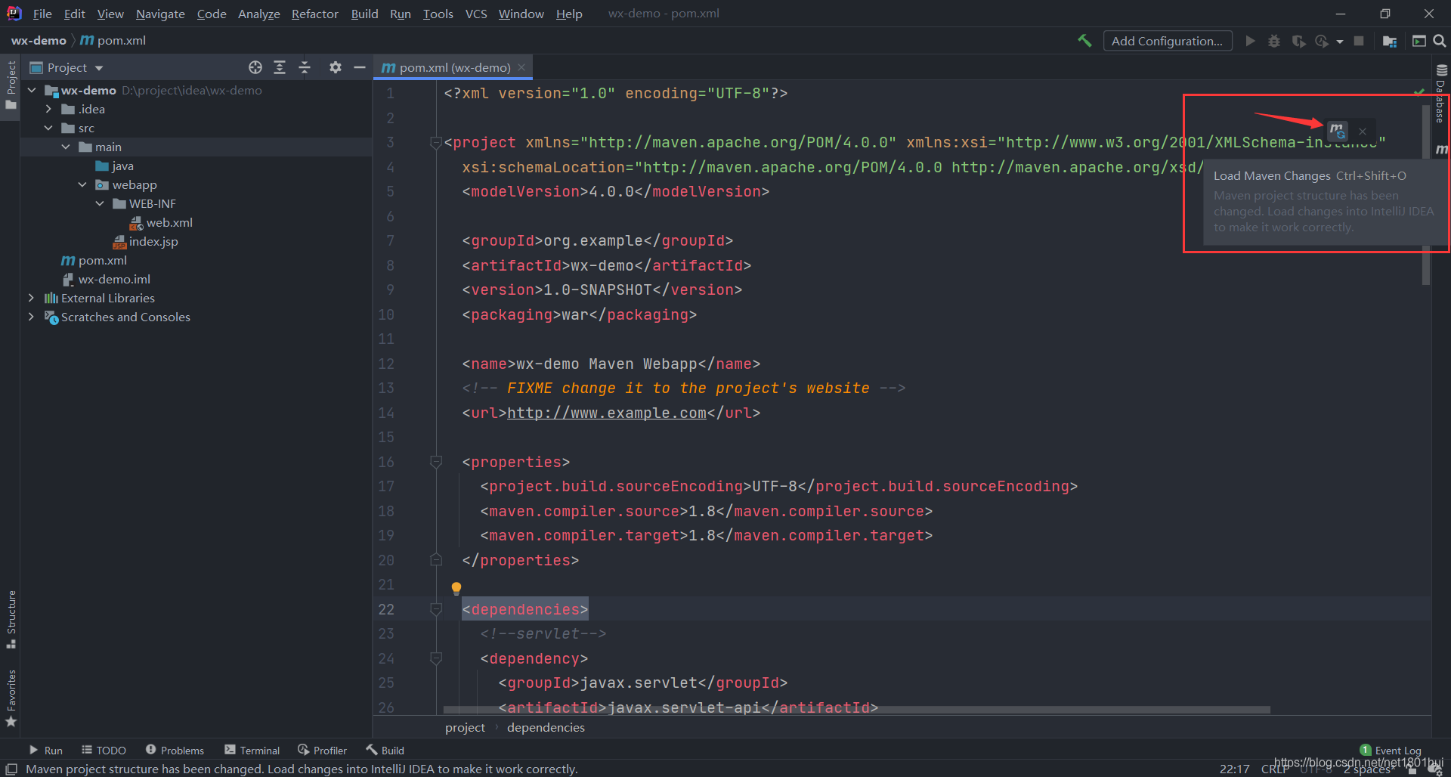Collapse the src folder
Image resolution: width=1451 pixels, height=777 pixels.
click(x=48, y=128)
